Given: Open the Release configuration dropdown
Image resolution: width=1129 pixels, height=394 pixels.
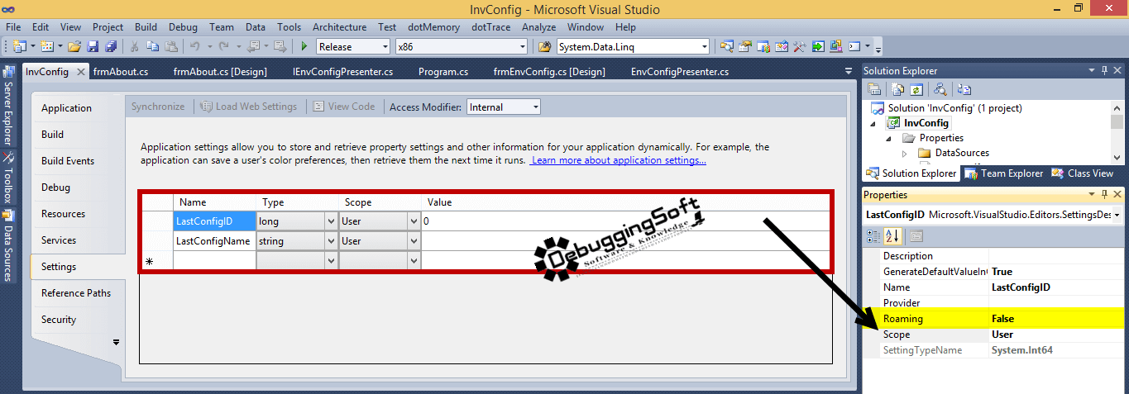Looking at the screenshot, I should [x=385, y=47].
